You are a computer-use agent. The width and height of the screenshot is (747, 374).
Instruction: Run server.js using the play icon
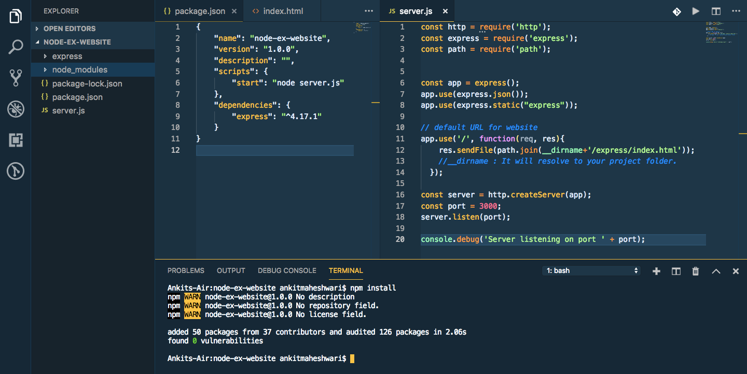pyautogui.click(x=696, y=11)
